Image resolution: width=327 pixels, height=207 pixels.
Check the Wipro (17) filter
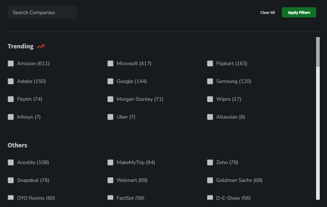coord(210,99)
